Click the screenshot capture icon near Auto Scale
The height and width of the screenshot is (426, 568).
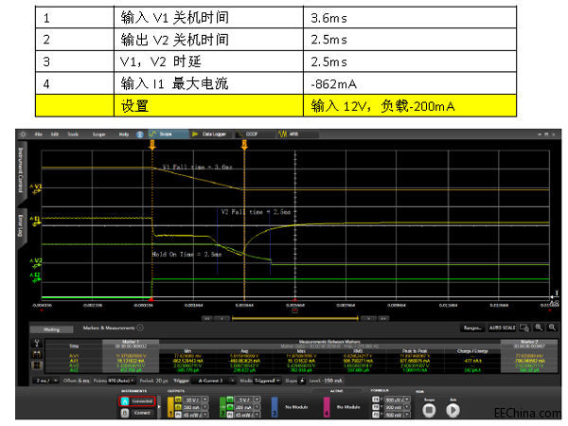click(x=524, y=328)
